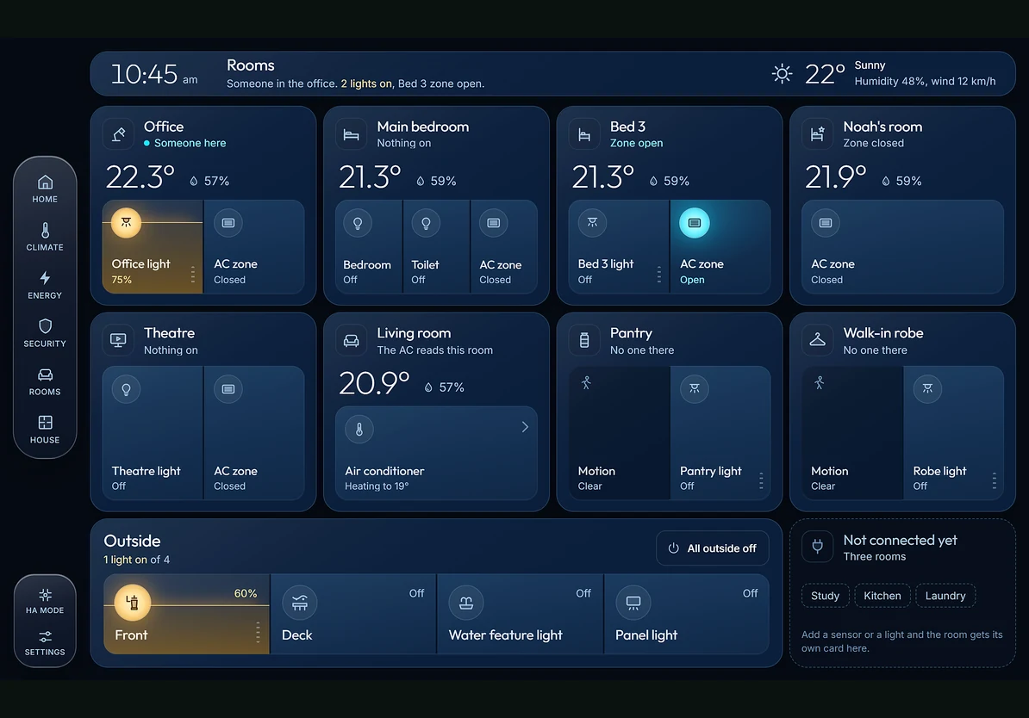Select the Laundry room chip

[945, 596]
